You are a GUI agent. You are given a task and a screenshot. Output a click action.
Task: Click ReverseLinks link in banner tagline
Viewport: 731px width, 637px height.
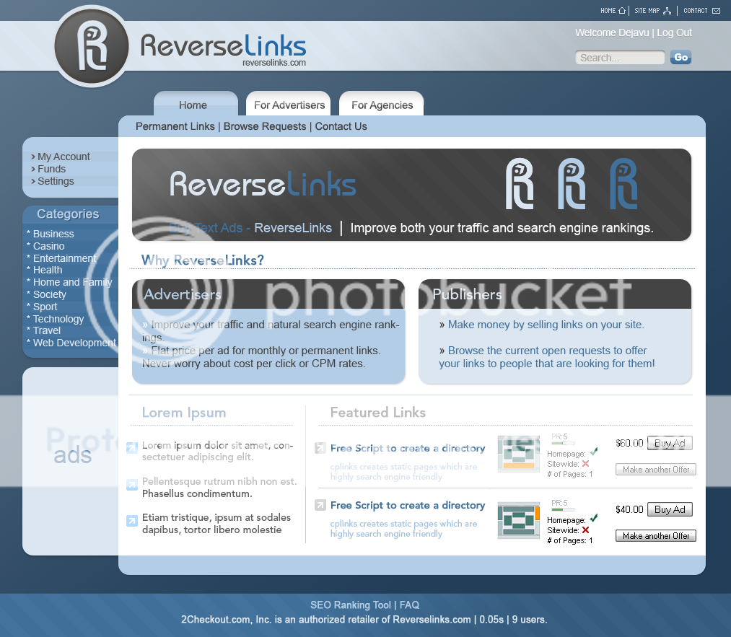[x=293, y=228]
